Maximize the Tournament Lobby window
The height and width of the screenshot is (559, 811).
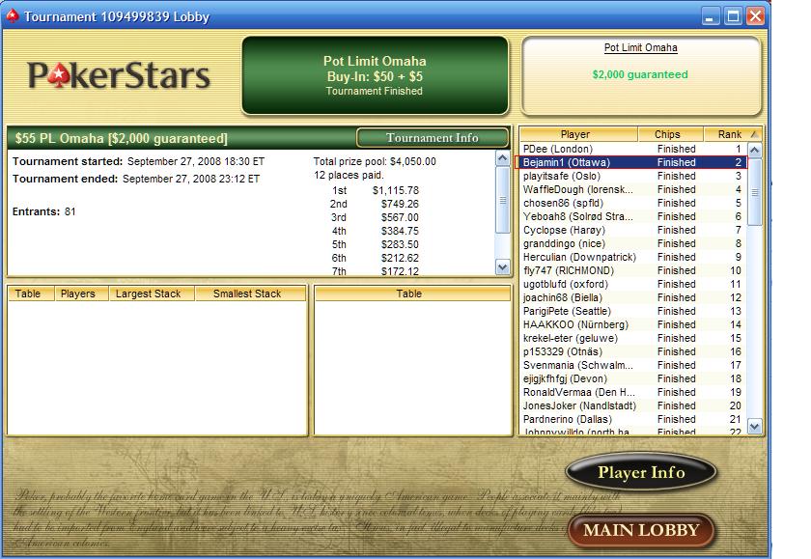tap(734, 16)
